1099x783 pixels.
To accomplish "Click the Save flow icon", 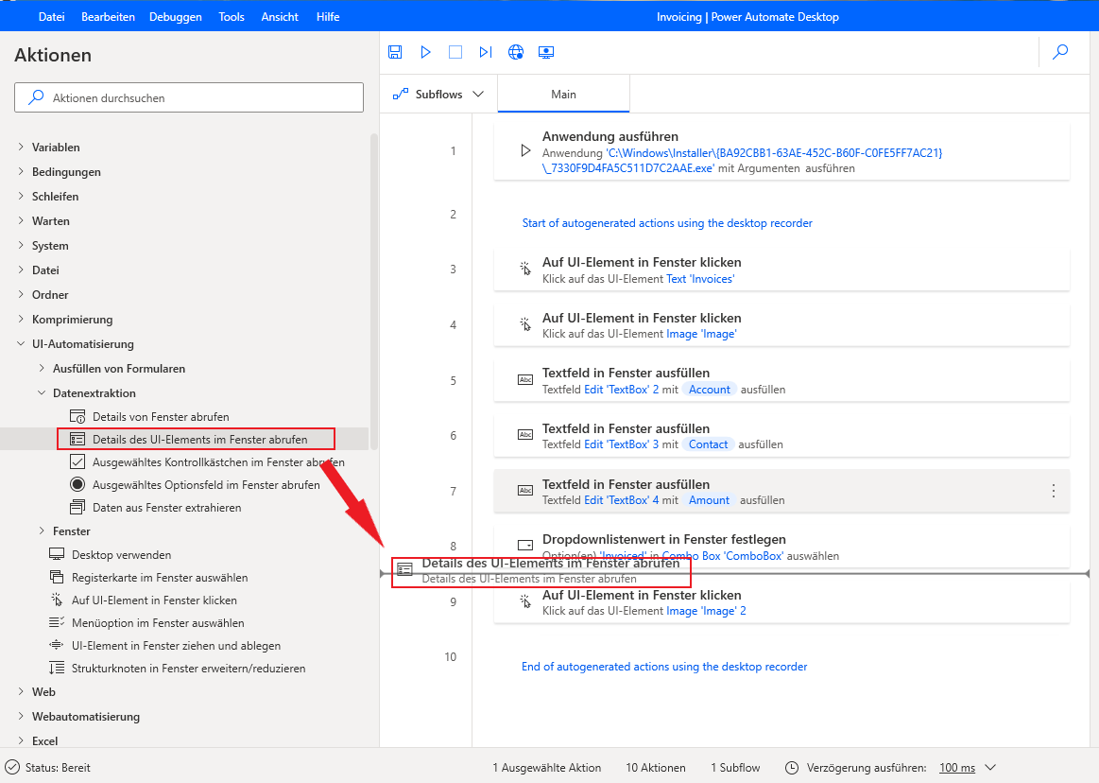I will 395,52.
